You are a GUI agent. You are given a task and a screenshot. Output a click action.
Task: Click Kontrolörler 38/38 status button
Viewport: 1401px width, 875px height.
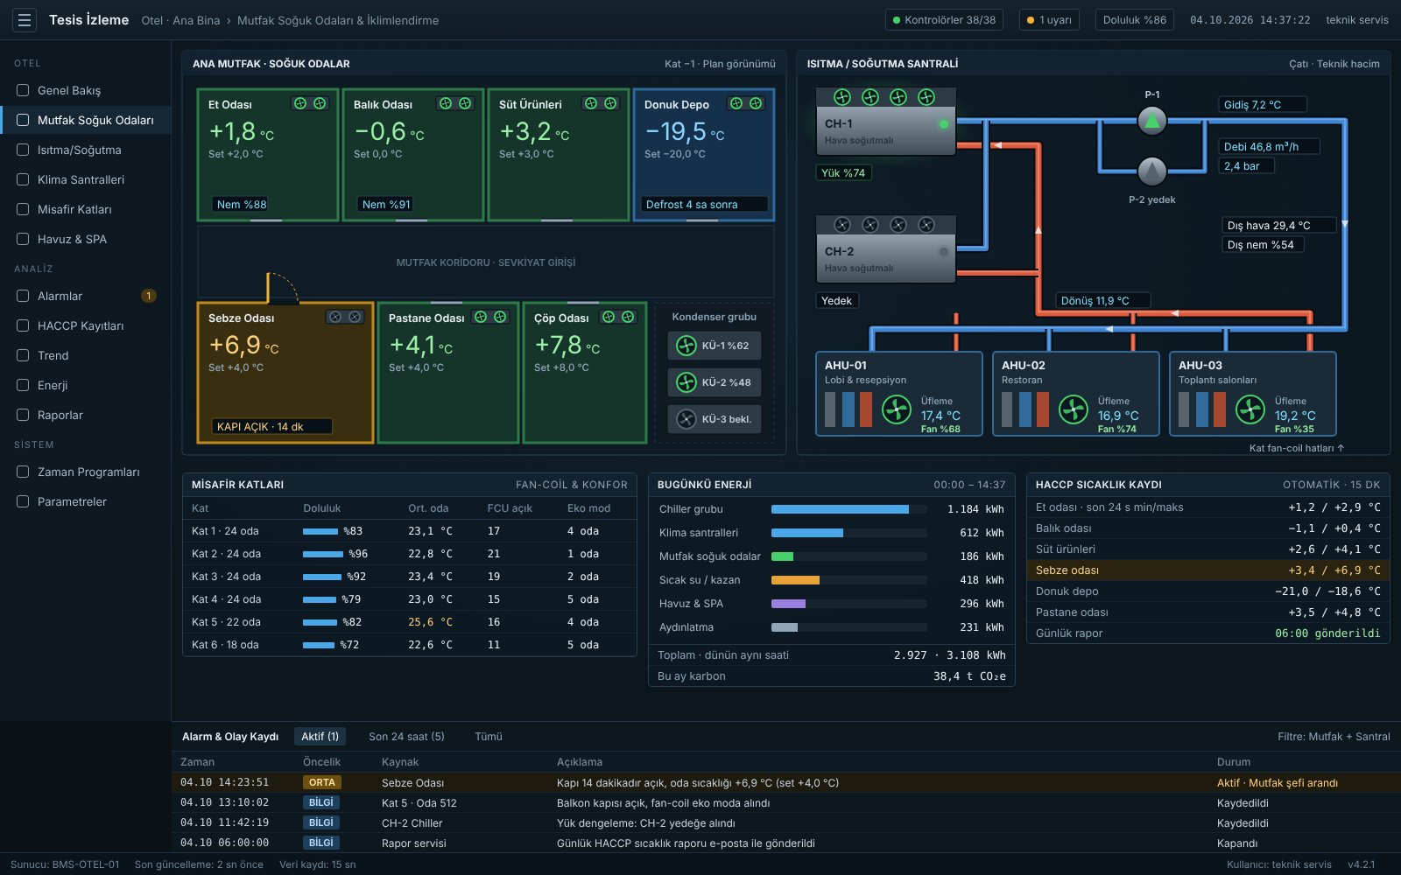click(x=944, y=20)
